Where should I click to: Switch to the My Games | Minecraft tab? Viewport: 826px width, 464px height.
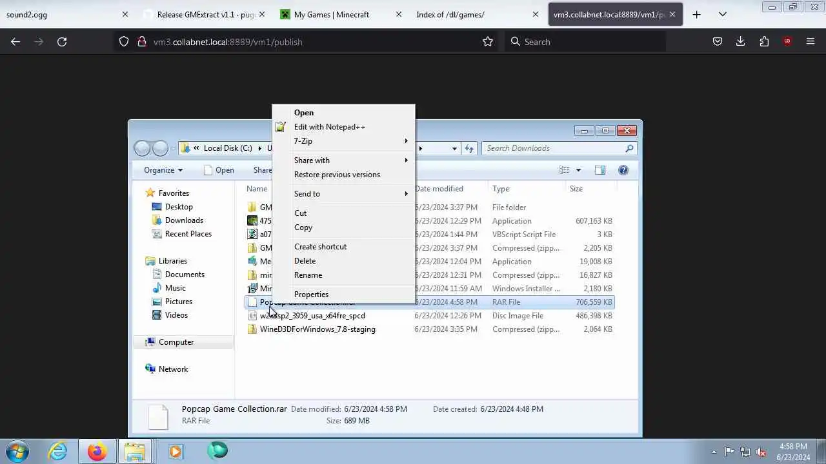point(341,14)
